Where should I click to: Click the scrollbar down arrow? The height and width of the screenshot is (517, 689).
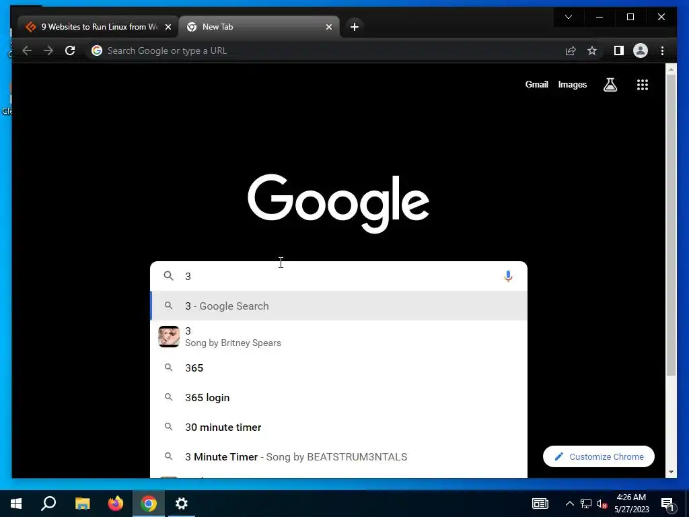point(671,472)
